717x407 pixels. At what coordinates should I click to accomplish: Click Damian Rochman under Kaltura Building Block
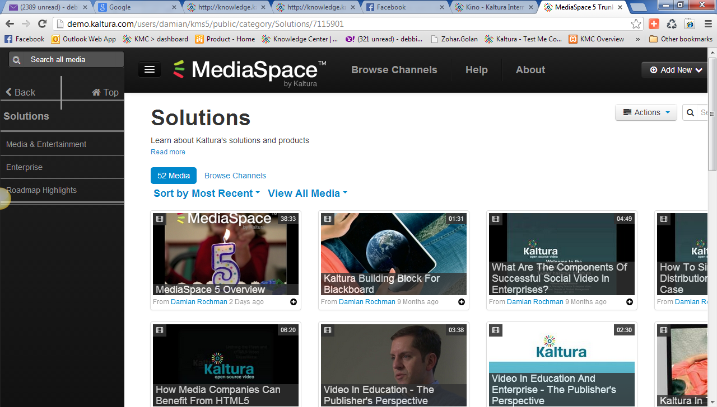[367, 302]
